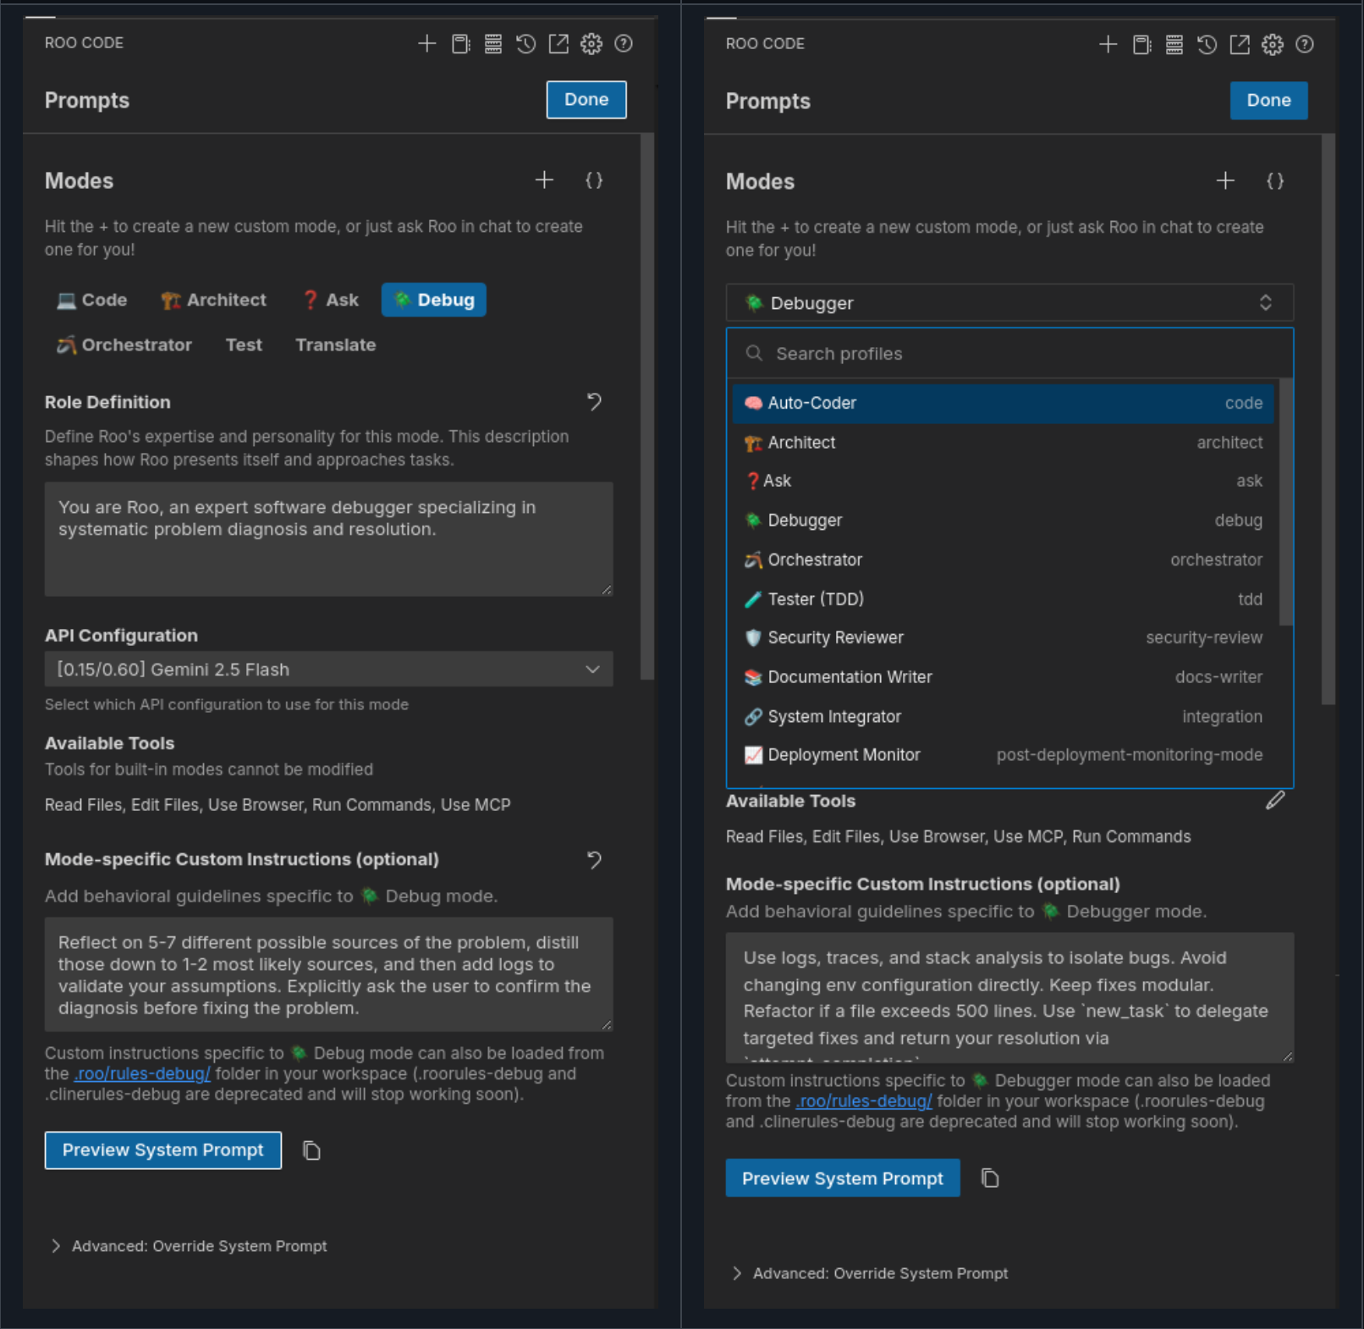The width and height of the screenshot is (1364, 1329).
Task: Reset the Role Definition with revert icon
Action: (595, 402)
